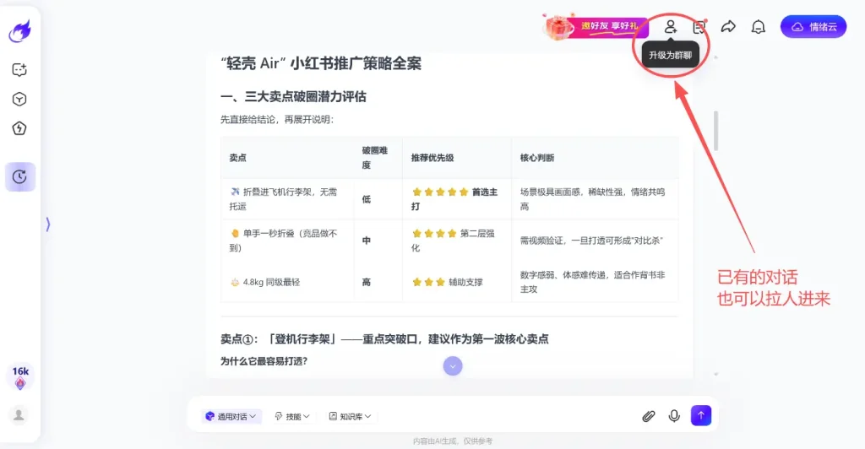Open the history clock icon in sidebar
This screenshot has width=865, height=449.
tap(19, 176)
